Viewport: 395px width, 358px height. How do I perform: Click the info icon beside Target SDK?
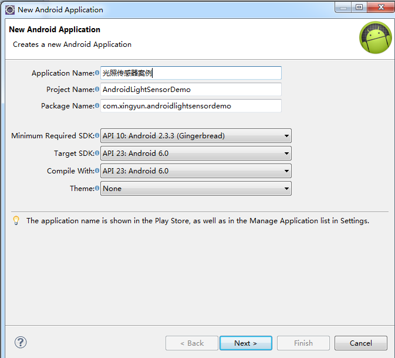97,153
